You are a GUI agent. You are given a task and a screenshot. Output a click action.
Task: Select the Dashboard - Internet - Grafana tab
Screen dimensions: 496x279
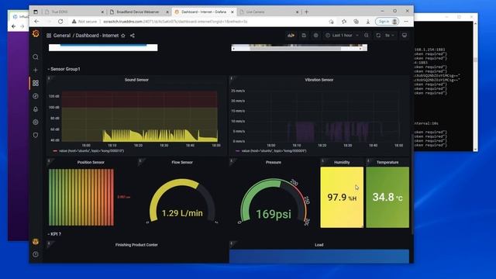pos(204,12)
